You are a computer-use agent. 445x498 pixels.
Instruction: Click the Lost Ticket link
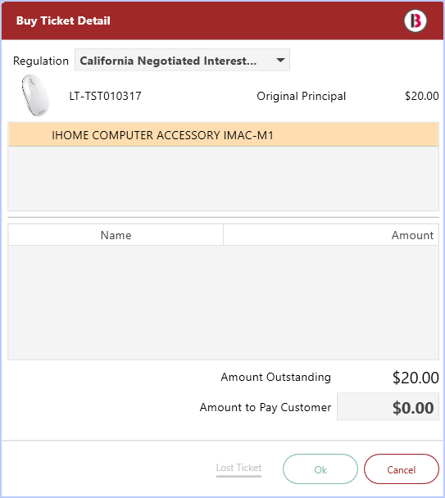tap(238, 468)
